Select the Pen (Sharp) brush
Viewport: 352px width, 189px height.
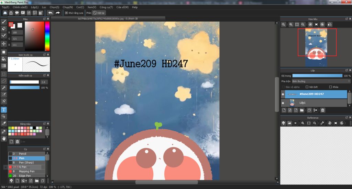pyautogui.click(x=26, y=163)
